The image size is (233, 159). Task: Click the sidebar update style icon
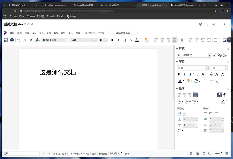tap(219, 55)
